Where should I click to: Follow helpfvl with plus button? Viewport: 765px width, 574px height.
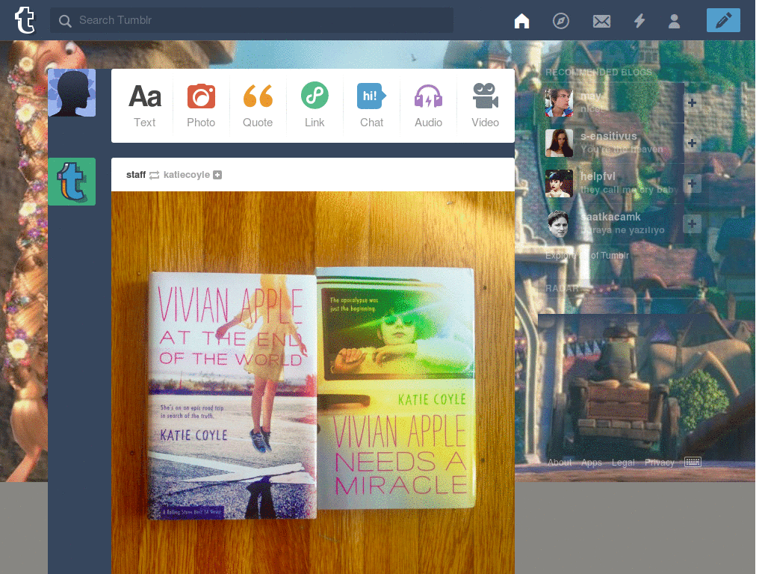(x=692, y=184)
